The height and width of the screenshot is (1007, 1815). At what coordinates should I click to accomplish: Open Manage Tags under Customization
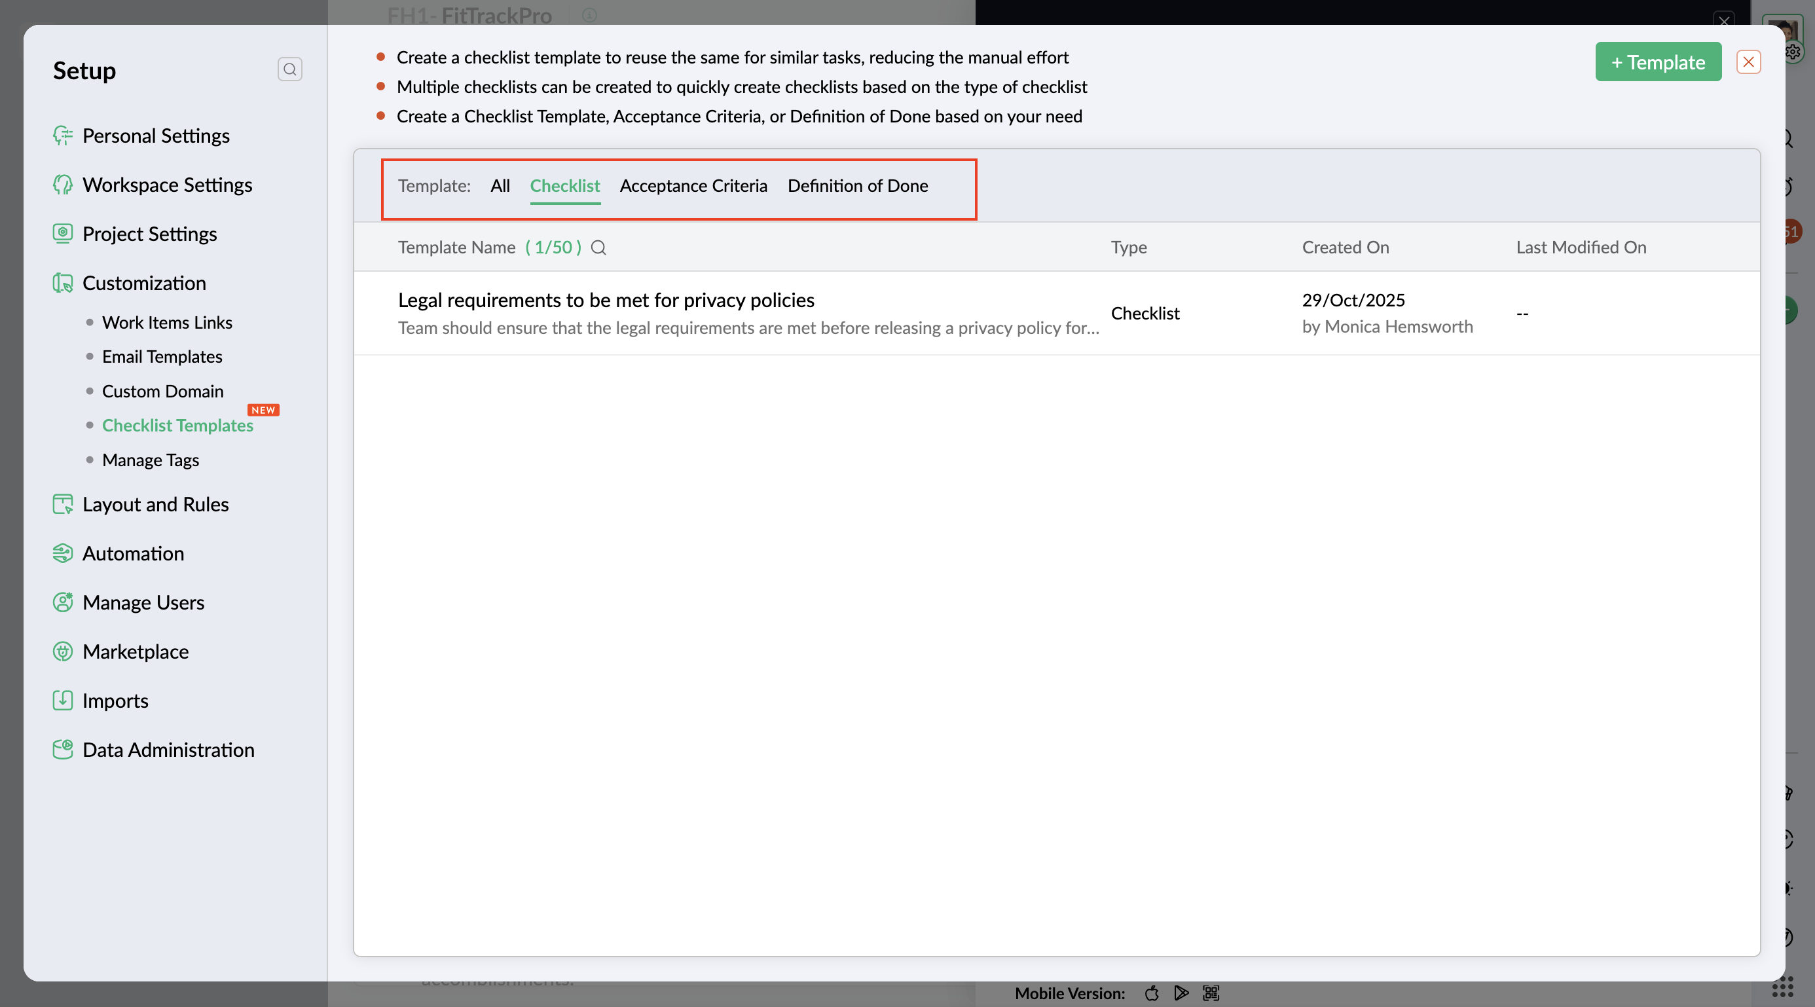[150, 460]
